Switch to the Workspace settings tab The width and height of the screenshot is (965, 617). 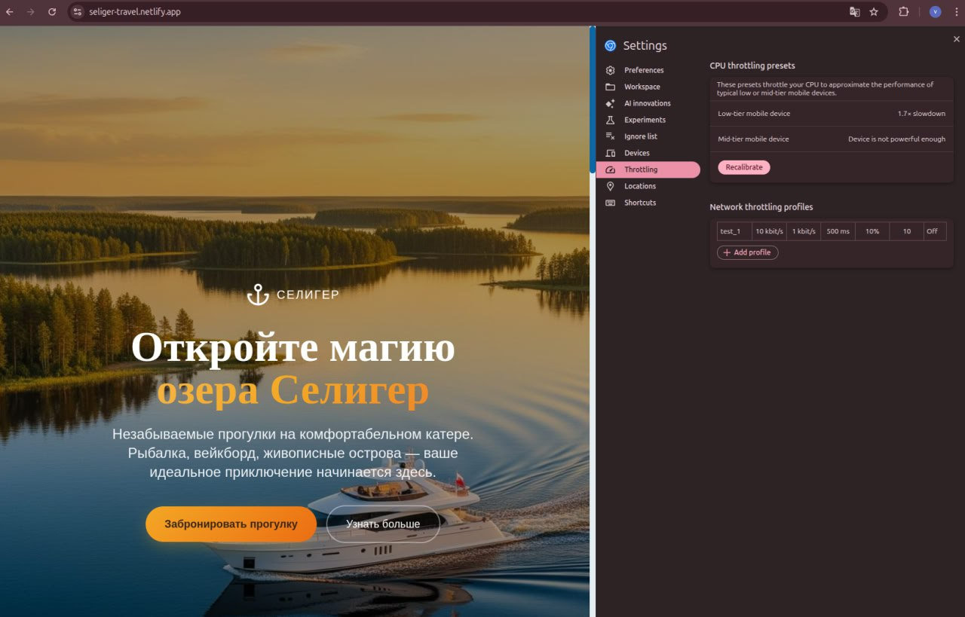tap(642, 87)
